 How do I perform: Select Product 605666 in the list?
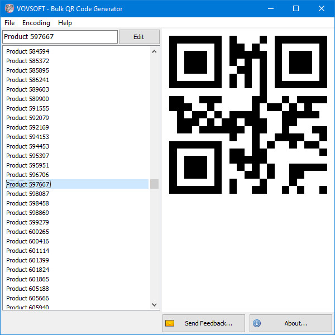[77, 298]
